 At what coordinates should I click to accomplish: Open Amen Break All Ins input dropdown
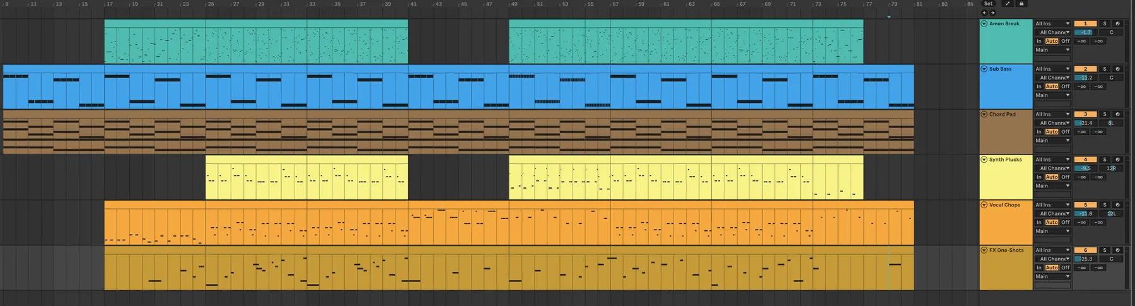point(1052,23)
